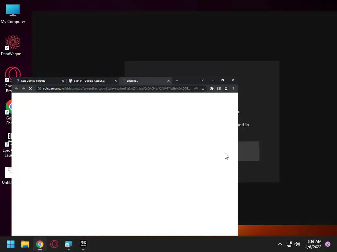The height and width of the screenshot is (252, 337).
Task: Open notification center badge with 2
Action: point(328,244)
